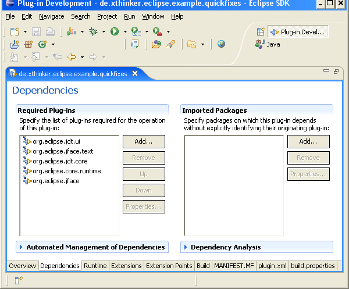This screenshot has width=349, height=289.
Task: Click Properties... under Imported Packages
Action: click(x=308, y=174)
